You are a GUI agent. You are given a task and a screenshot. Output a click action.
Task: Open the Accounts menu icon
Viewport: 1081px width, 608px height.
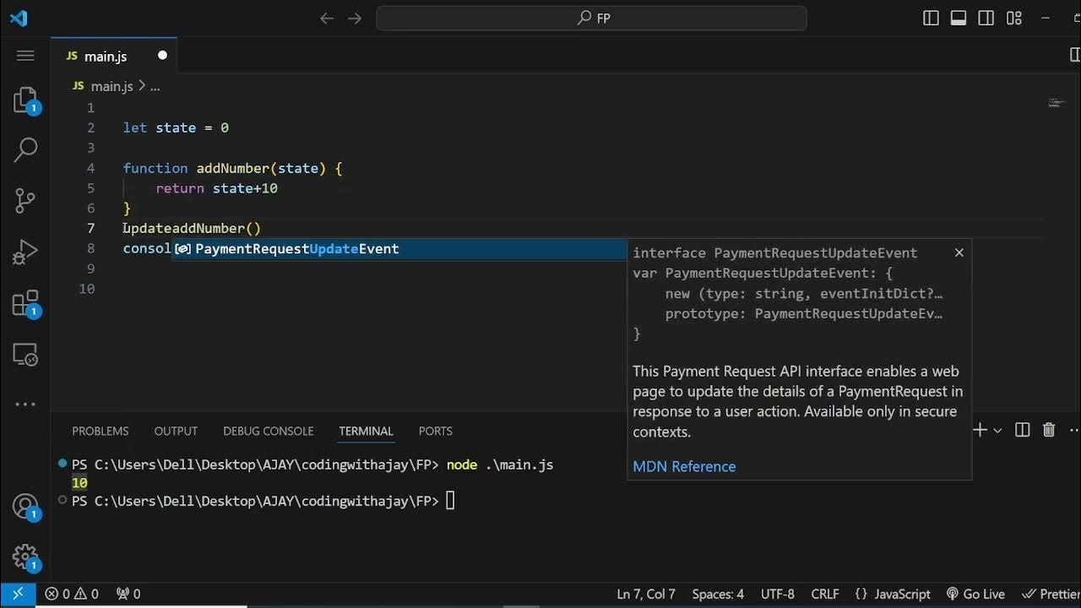25,507
